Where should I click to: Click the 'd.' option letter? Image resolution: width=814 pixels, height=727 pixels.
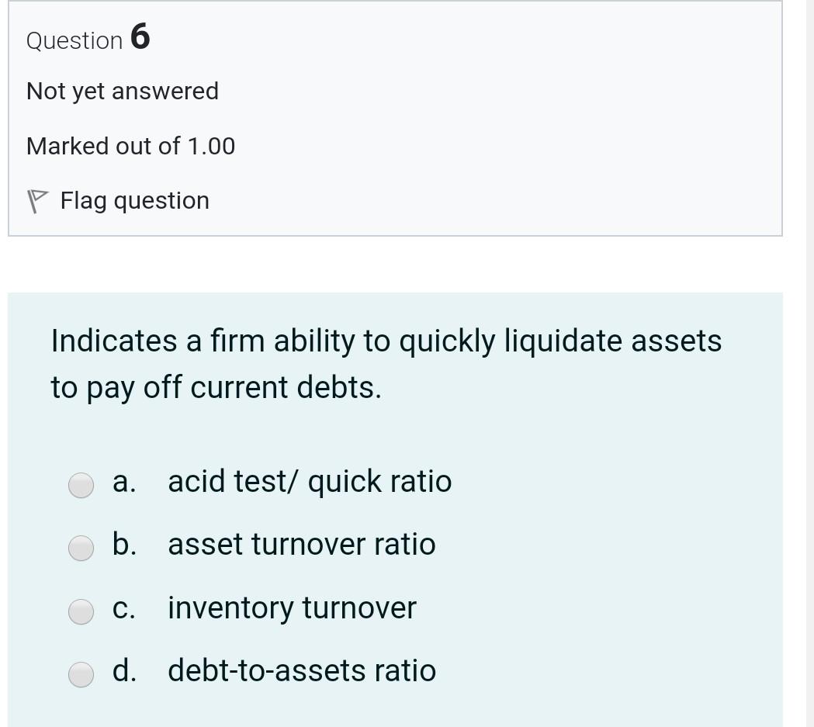[x=124, y=671]
